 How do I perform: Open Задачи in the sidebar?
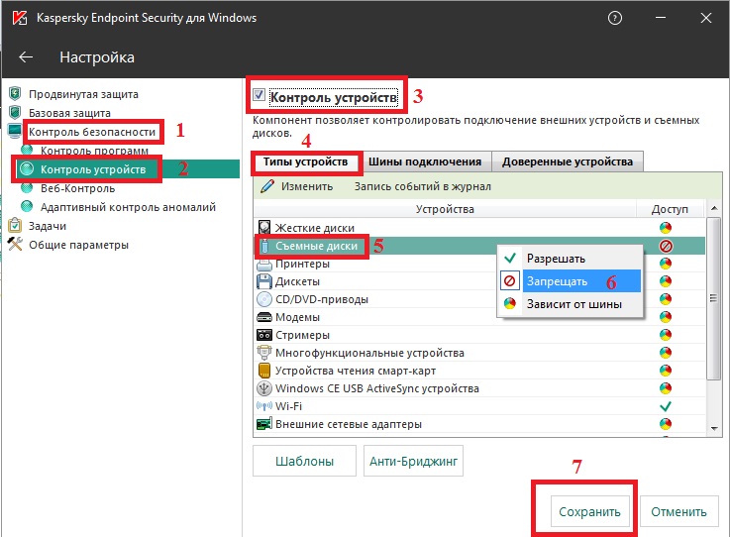[48, 226]
